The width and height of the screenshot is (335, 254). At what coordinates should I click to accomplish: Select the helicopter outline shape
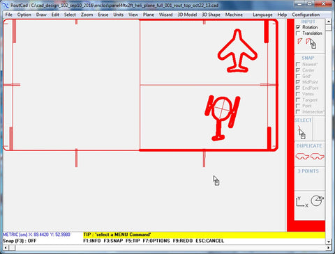(x=222, y=118)
